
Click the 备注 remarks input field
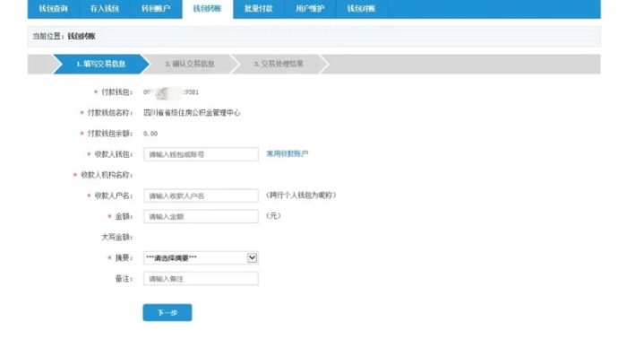tap(201, 279)
